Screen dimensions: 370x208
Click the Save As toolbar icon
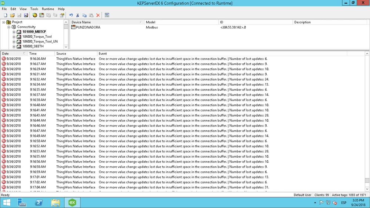click(x=26, y=15)
